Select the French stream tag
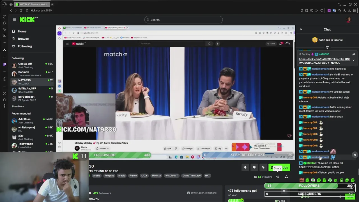The height and width of the screenshot is (202, 359). [133, 176]
